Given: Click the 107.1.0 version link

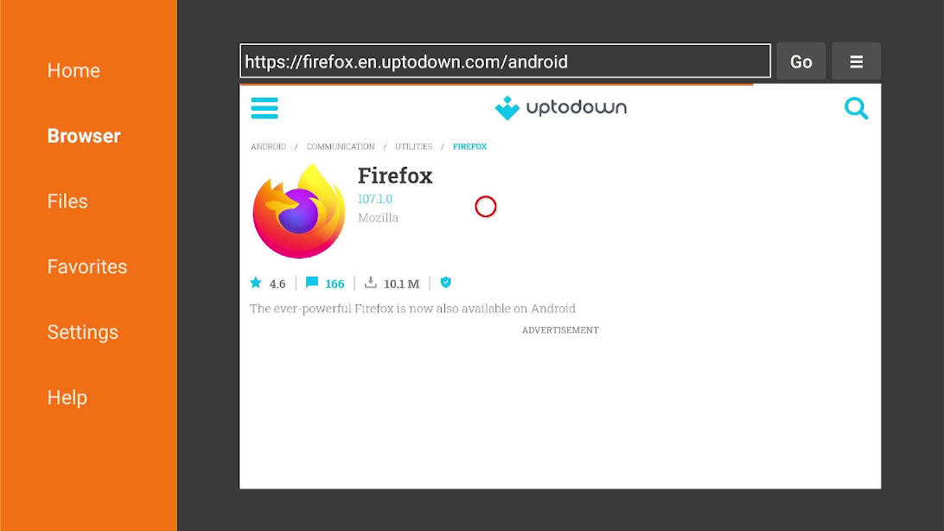Looking at the screenshot, I should point(374,199).
